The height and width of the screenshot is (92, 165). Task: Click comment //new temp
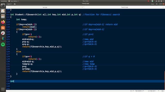click(88, 64)
